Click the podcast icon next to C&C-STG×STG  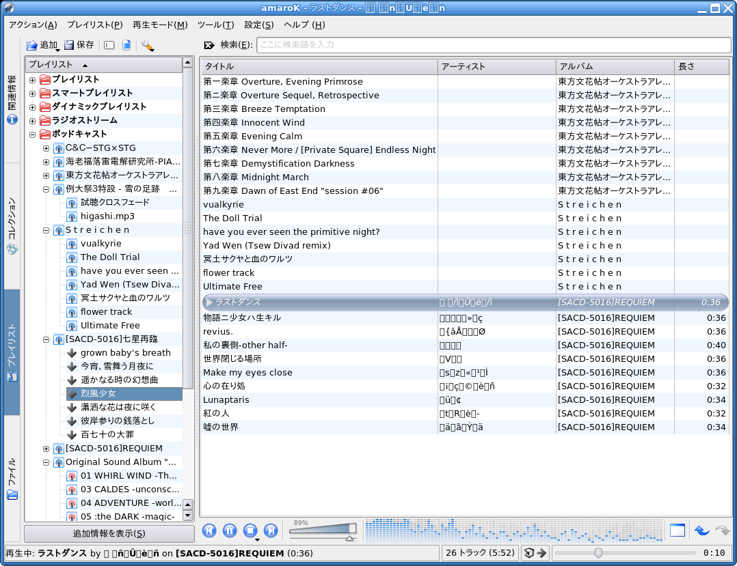[x=59, y=148]
